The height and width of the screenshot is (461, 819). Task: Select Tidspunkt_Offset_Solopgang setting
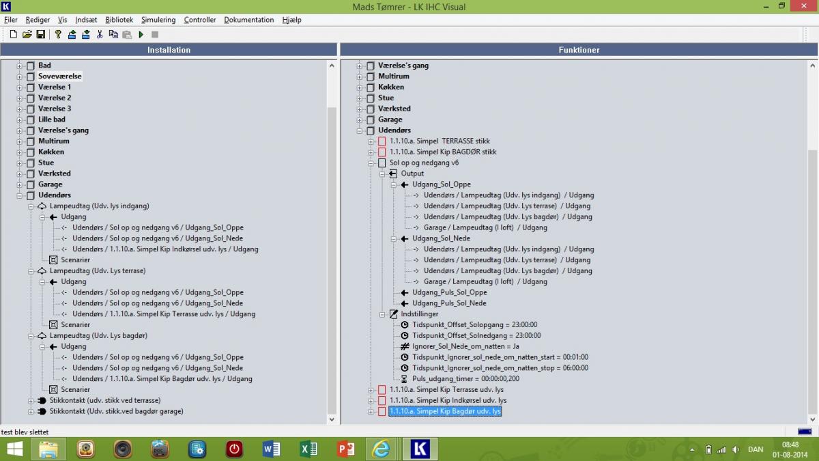[474, 325]
